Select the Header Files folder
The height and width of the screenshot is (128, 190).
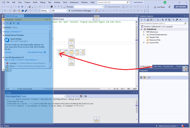[x=153, y=37]
